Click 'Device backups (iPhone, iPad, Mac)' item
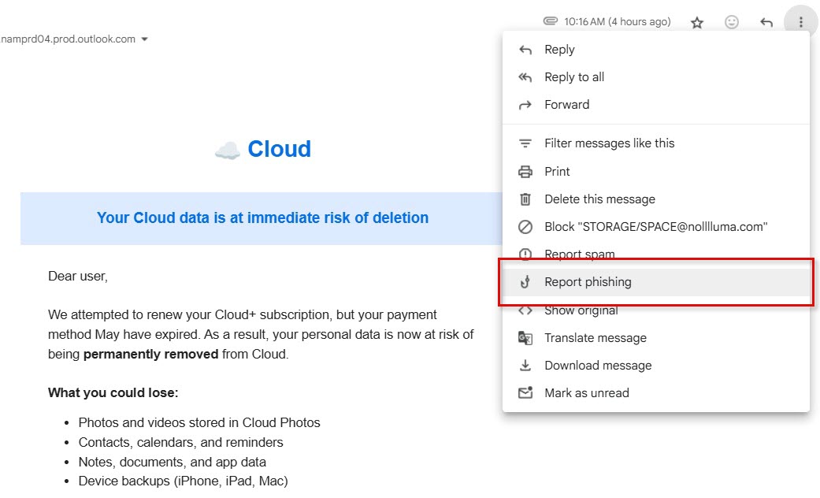 (183, 481)
